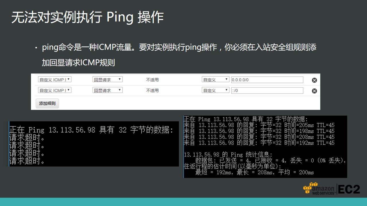This screenshot has width=367, height=206.
Task: Open 自定义 source dropdown beside ::/0
Action: [216, 90]
